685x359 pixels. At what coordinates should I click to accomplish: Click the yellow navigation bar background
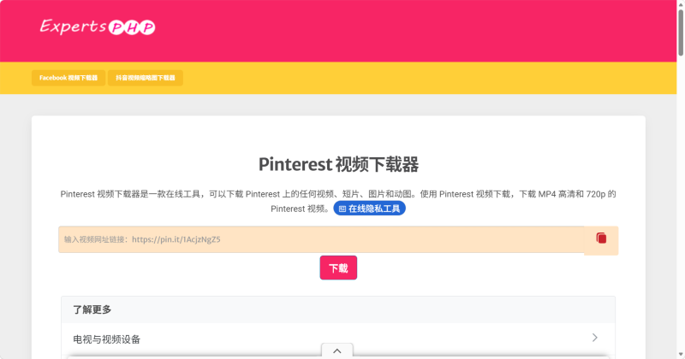(428, 78)
